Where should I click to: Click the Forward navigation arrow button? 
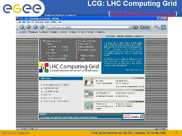coord(29,27)
